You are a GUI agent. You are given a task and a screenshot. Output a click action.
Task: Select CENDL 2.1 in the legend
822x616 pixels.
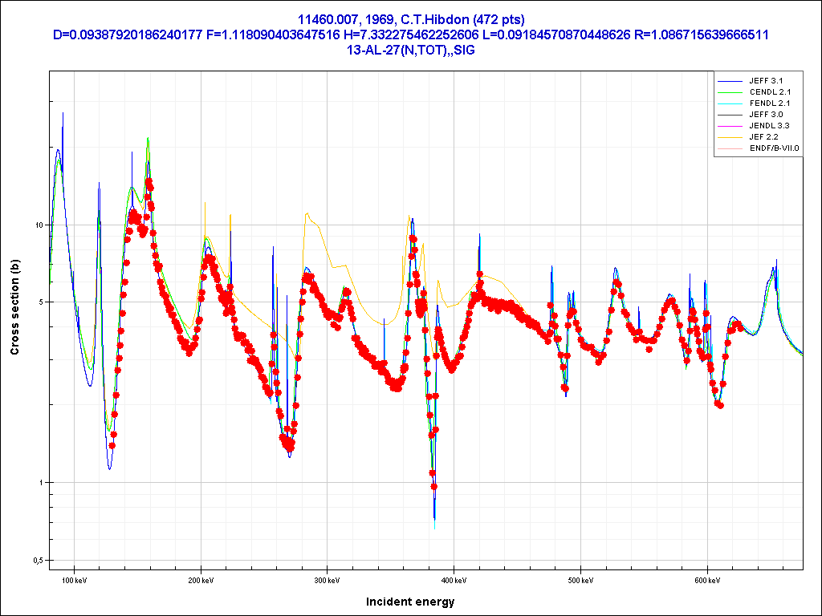[768, 92]
